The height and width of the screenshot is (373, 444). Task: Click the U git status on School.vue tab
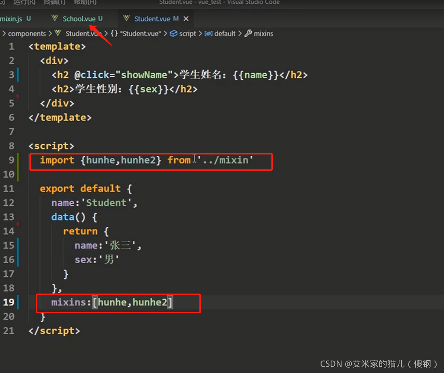tap(100, 18)
